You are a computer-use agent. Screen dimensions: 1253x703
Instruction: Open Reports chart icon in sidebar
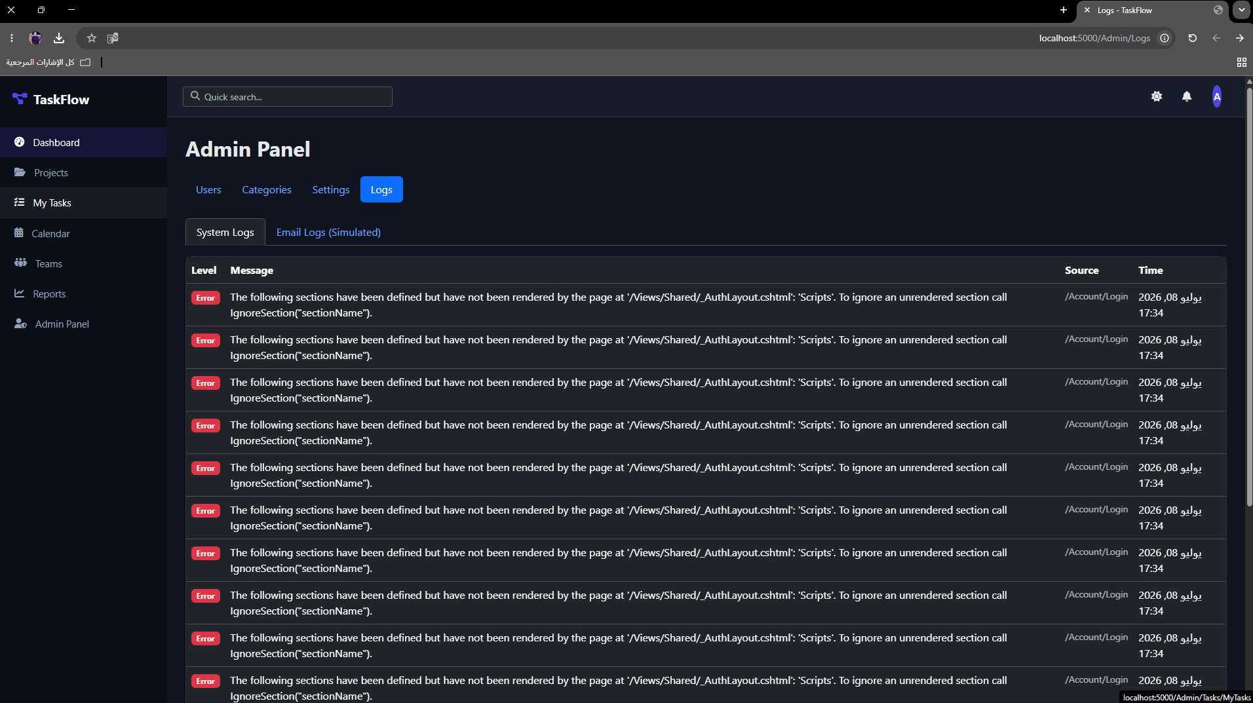click(x=20, y=293)
